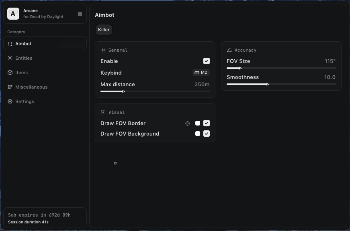
Task: Select the Entities icon in the sidebar
Action: click(x=10, y=58)
